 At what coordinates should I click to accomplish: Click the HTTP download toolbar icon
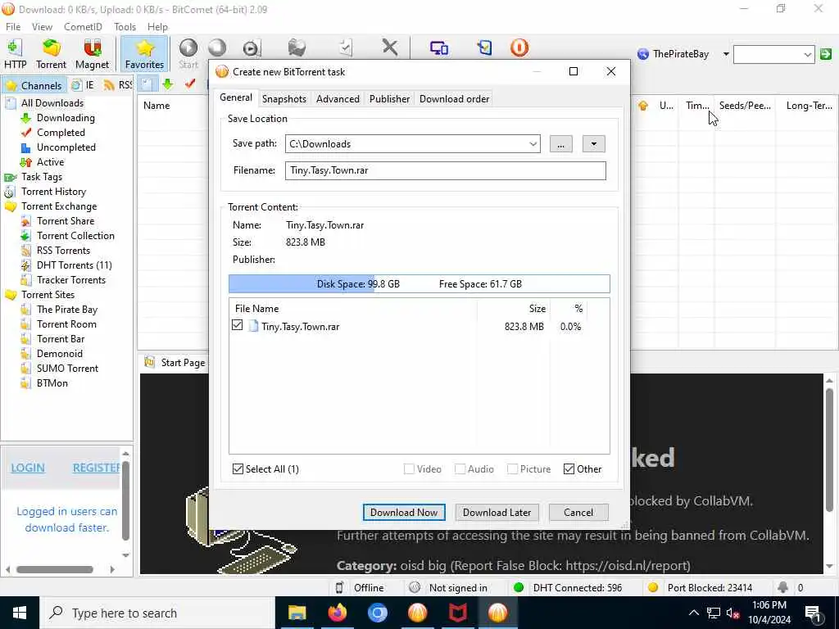[x=15, y=53]
